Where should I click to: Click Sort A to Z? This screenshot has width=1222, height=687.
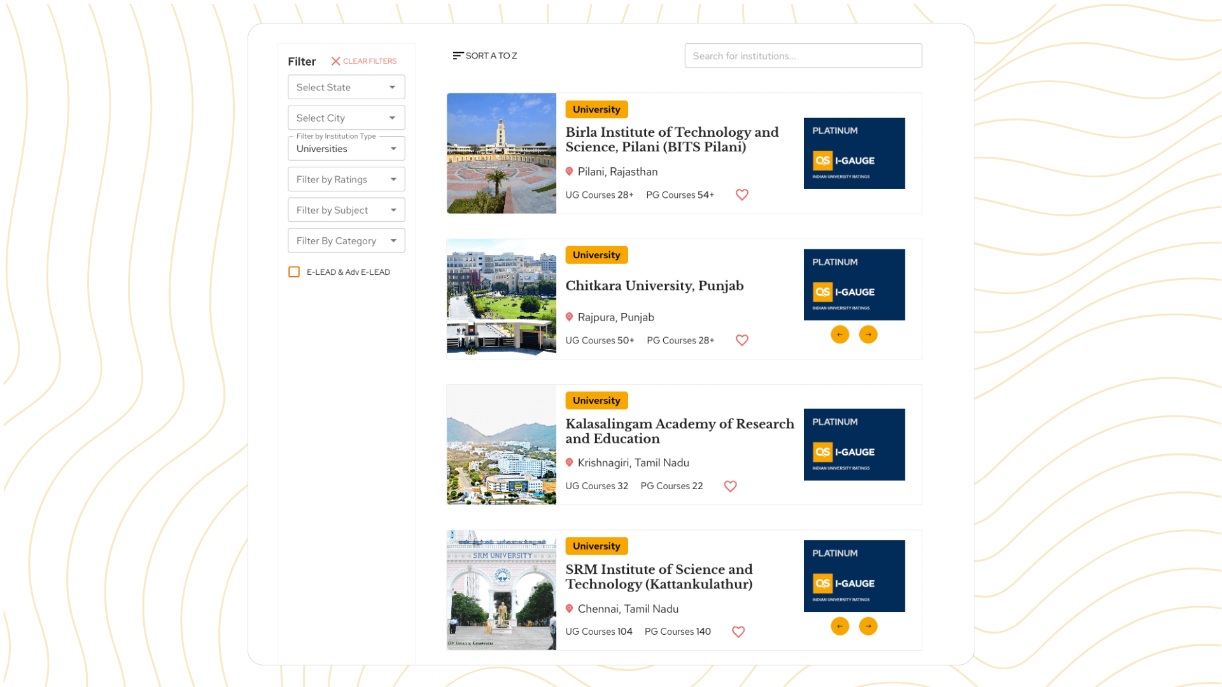tap(485, 56)
